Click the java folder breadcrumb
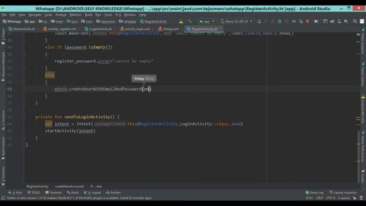This screenshot has height=206, width=366. click(72, 22)
